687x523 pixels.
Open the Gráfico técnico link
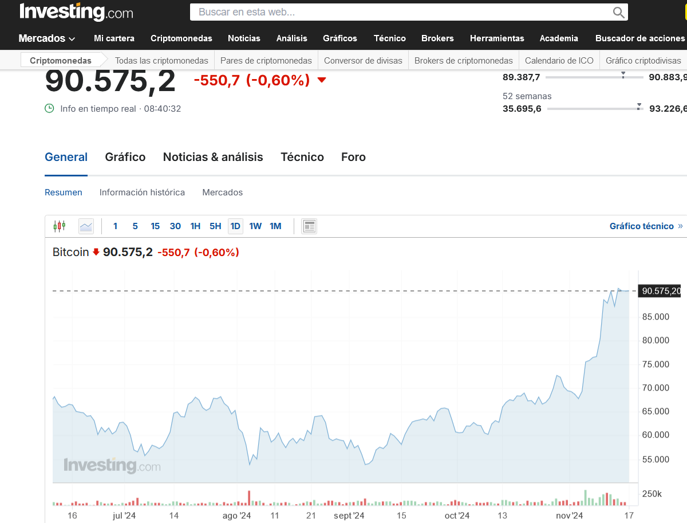tap(646, 226)
